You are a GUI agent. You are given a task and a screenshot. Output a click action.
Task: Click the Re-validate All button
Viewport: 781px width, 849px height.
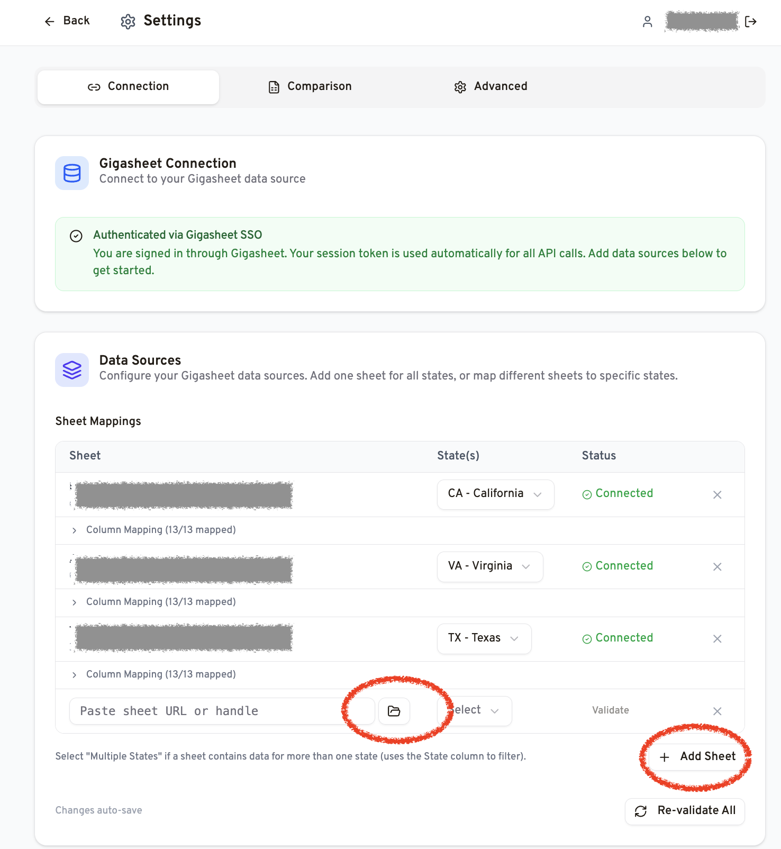(685, 811)
